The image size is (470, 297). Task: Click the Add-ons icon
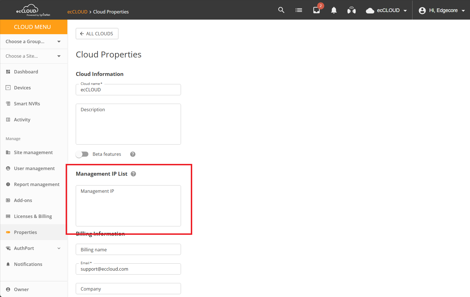8,200
